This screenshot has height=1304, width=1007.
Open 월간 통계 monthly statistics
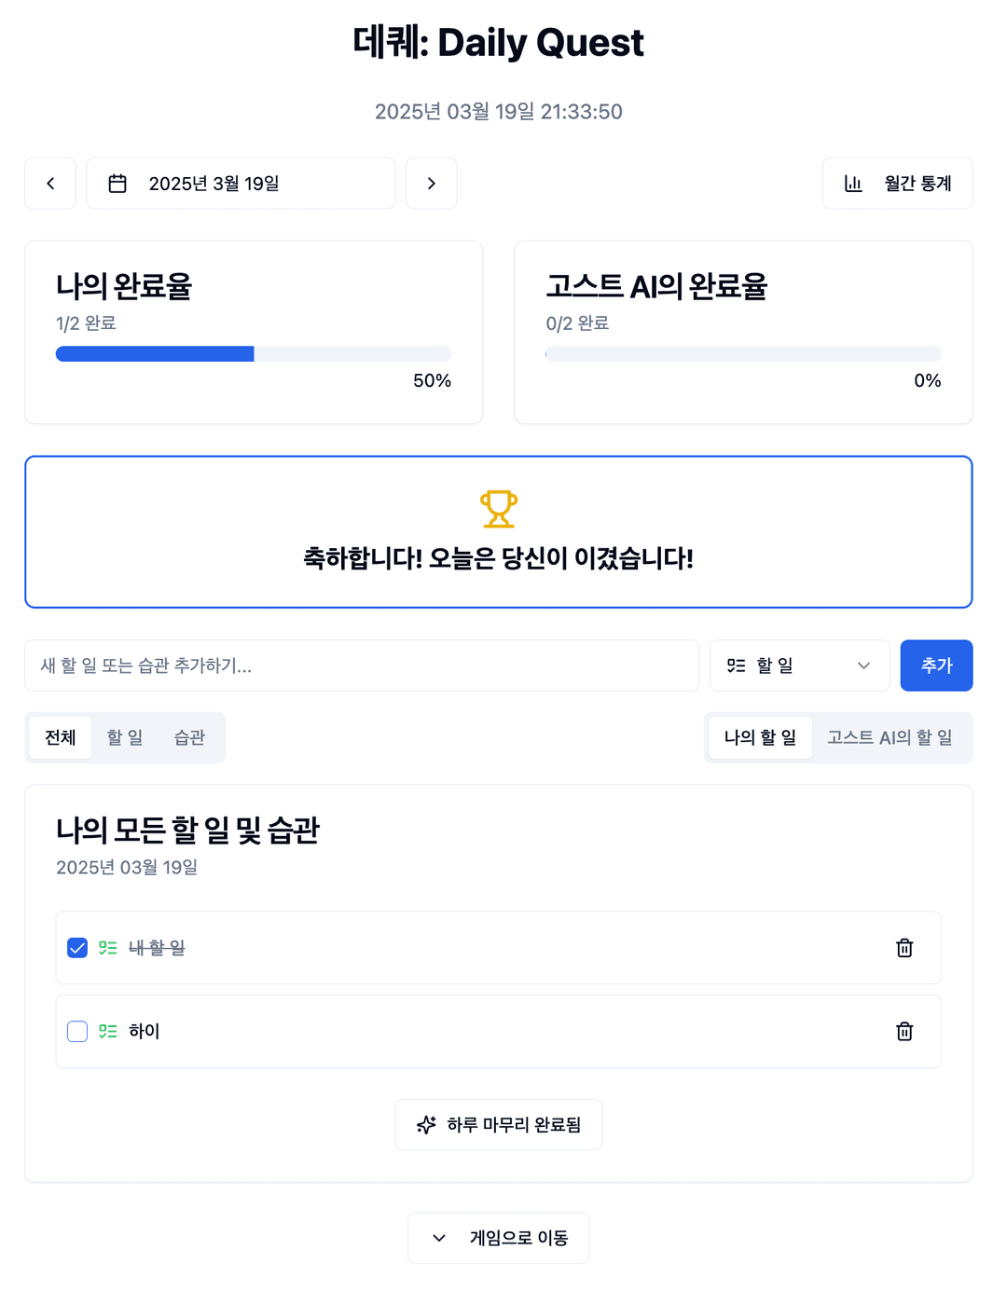click(x=897, y=184)
